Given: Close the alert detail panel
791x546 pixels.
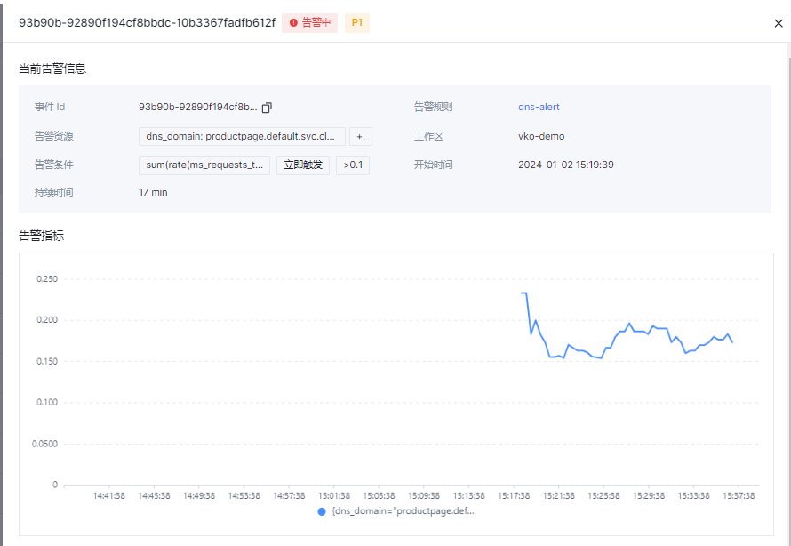Looking at the screenshot, I should [779, 23].
